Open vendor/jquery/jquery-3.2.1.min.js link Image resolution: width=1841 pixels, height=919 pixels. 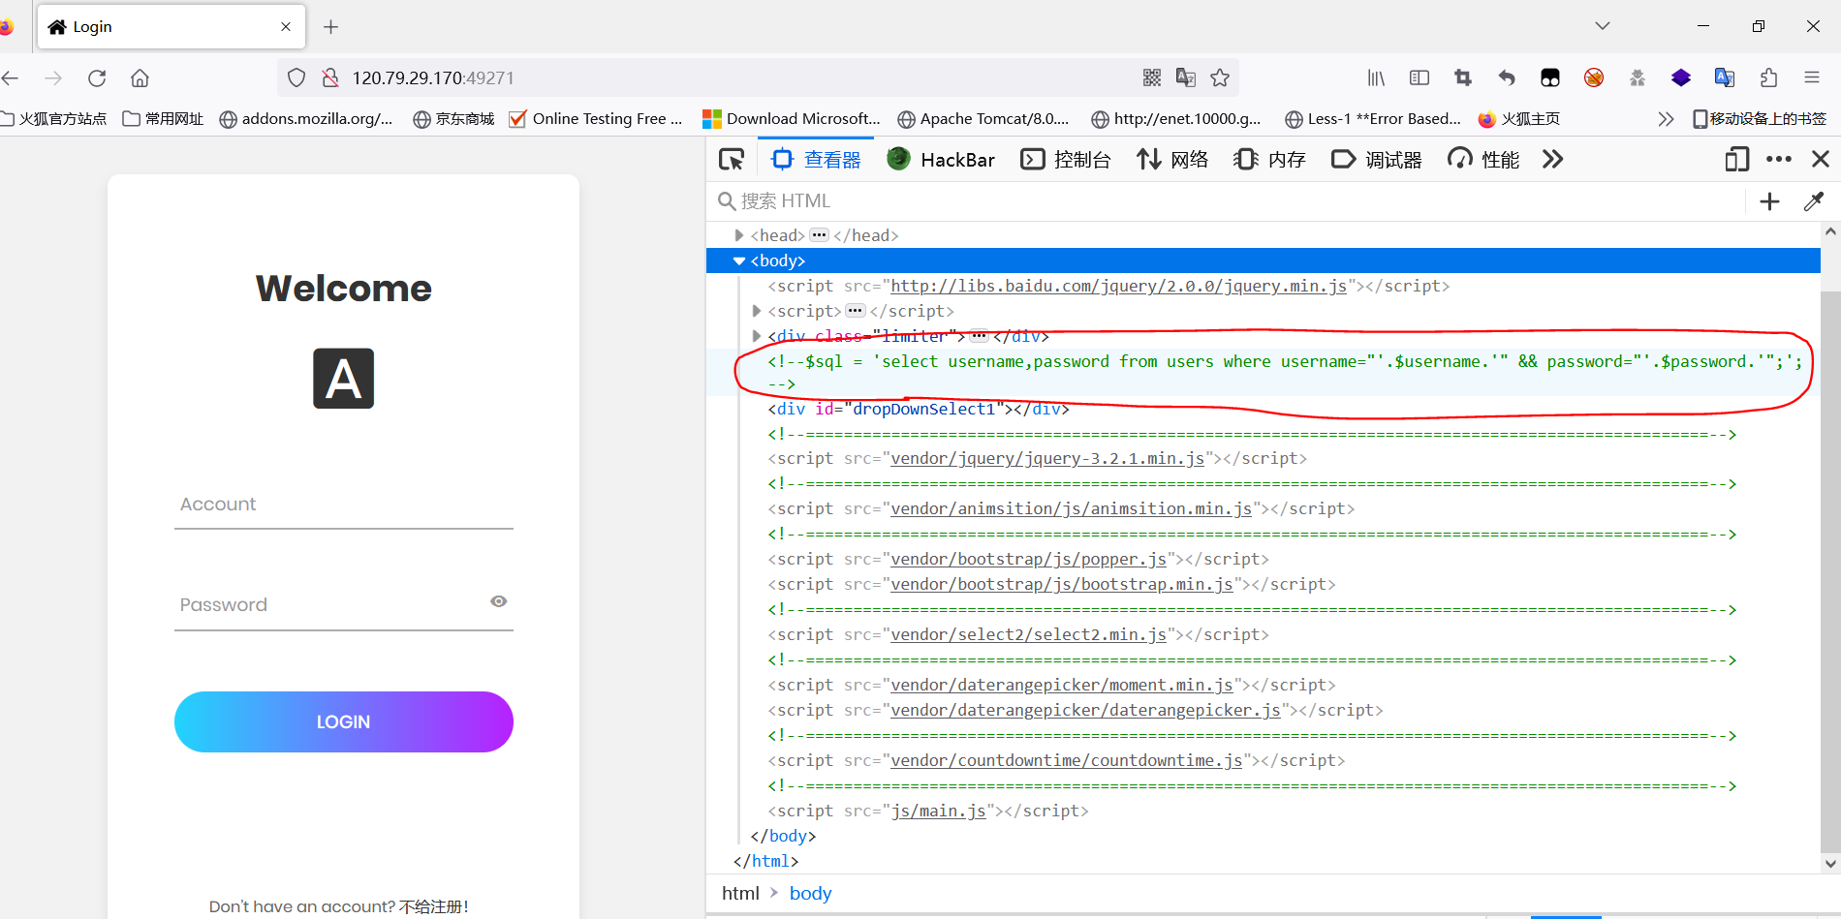tap(1047, 458)
